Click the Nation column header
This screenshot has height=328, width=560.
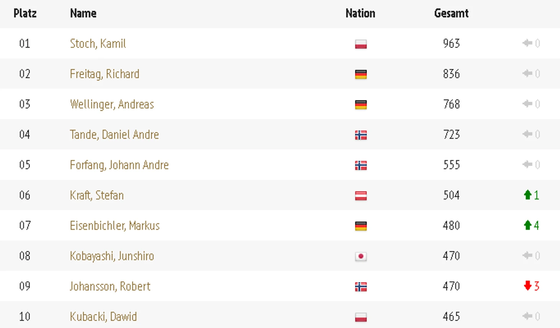point(360,13)
